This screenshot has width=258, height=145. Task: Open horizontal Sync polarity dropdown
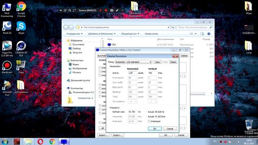tap(133, 101)
